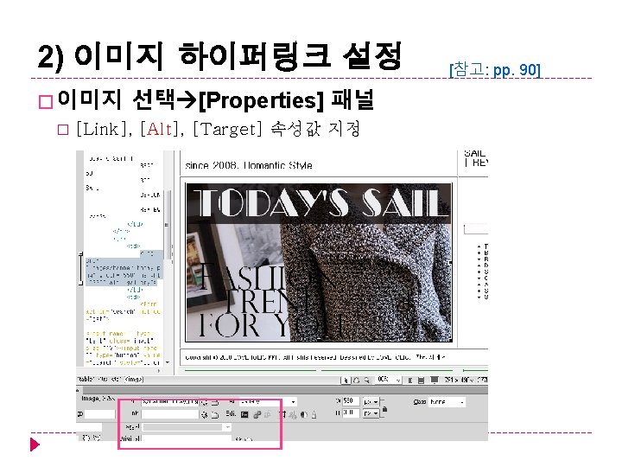Click the highlighted img code block

click(x=124, y=268)
